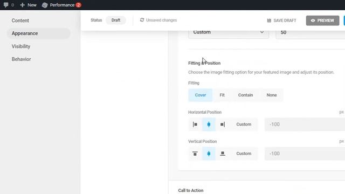This screenshot has width=345, height=194.
Task: Align image horizontally to center
Action: pos(209,124)
